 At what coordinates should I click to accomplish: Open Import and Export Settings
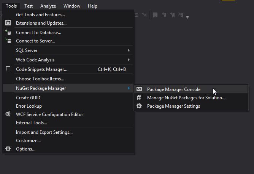coord(44,132)
